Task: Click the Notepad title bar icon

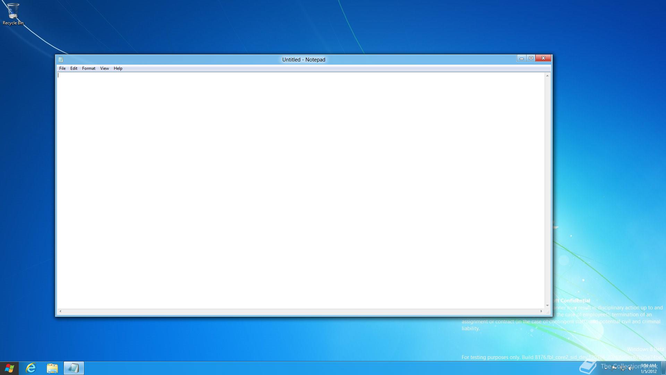Action: [61, 59]
